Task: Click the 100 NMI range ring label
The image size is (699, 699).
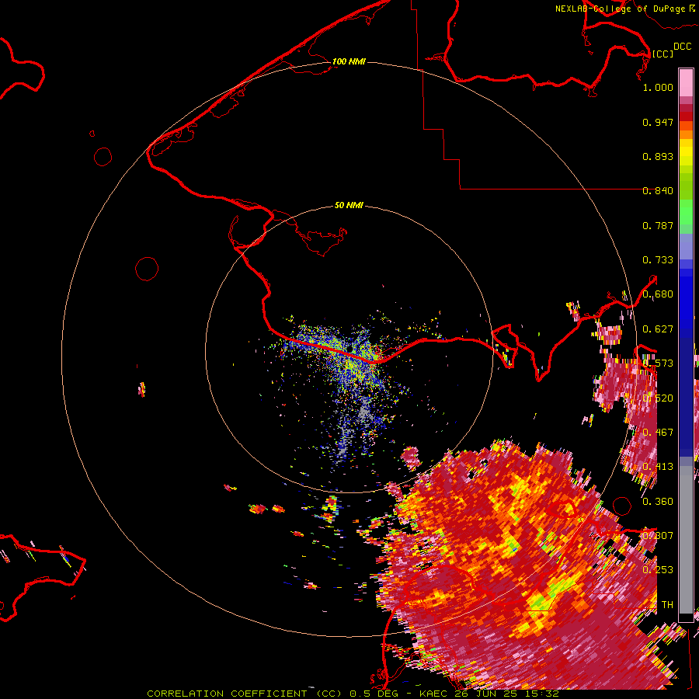Action: (349, 61)
